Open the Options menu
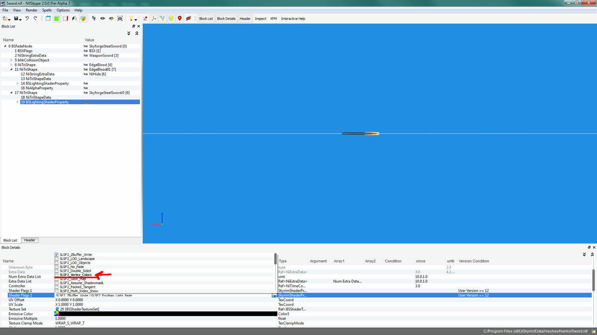 pos(63,10)
